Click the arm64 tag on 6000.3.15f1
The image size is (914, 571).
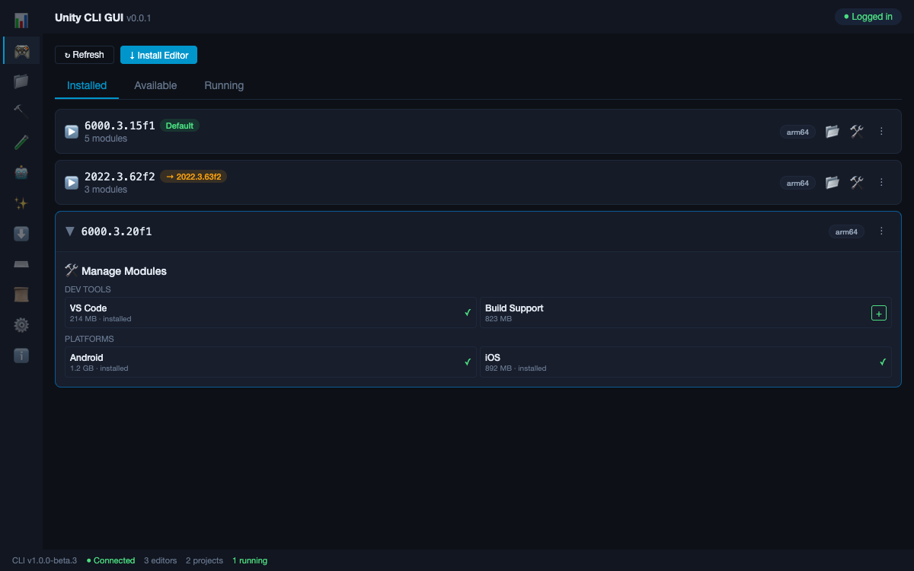[x=797, y=132]
